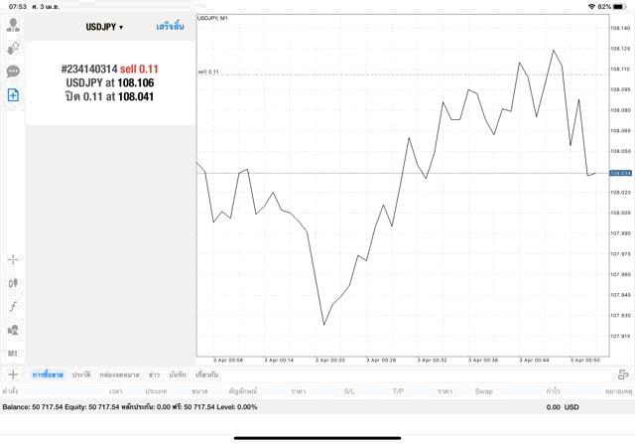
Task: Open the indicators function icon
Action: click(13, 306)
